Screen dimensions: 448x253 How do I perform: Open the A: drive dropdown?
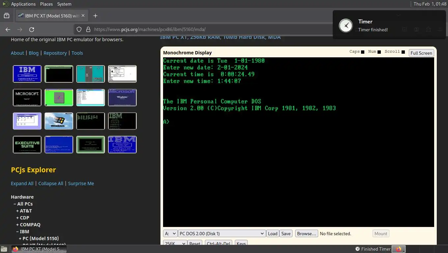tap(170, 234)
